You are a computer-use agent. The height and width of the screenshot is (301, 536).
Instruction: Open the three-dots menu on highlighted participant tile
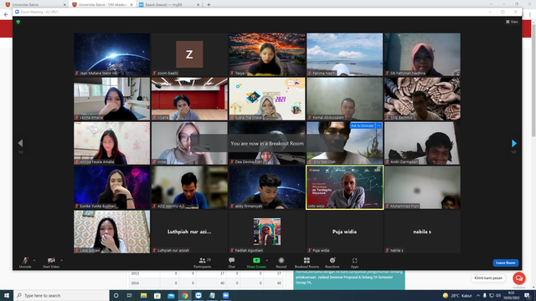(379, 125)
